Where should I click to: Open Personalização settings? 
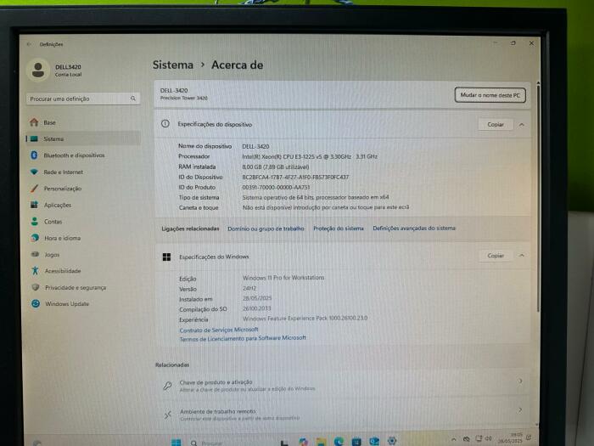(83, 189)
